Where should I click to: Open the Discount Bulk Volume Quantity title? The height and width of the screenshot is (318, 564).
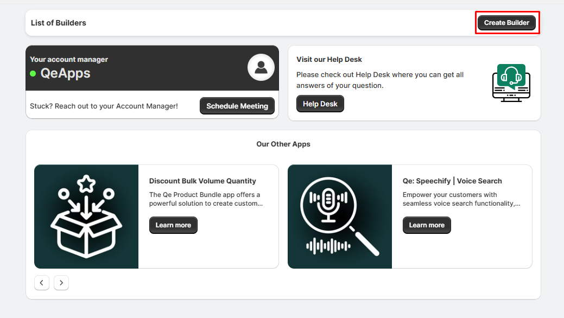202,181
